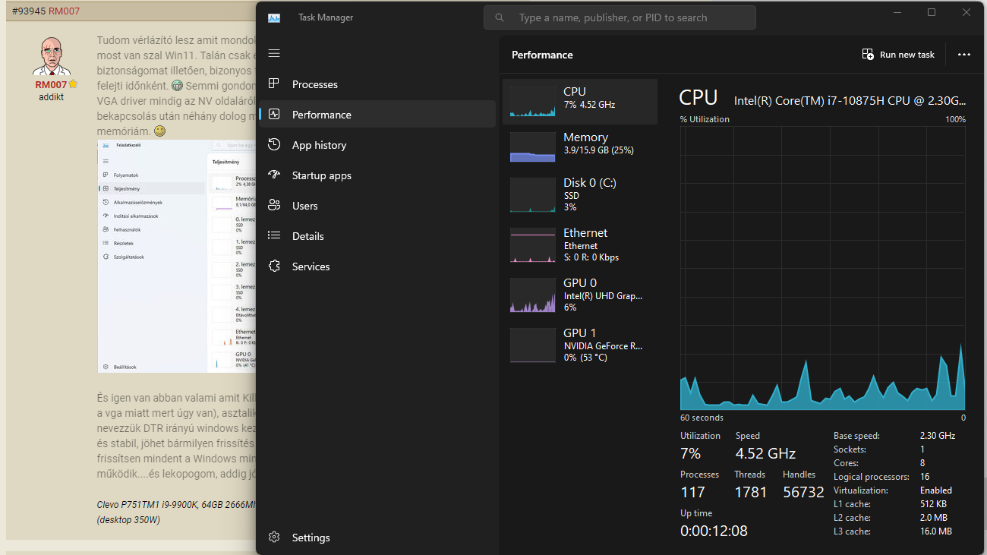Close the Task Manager window
The height and width of the screenshot is (555, 987).
(x=967, y=12)
